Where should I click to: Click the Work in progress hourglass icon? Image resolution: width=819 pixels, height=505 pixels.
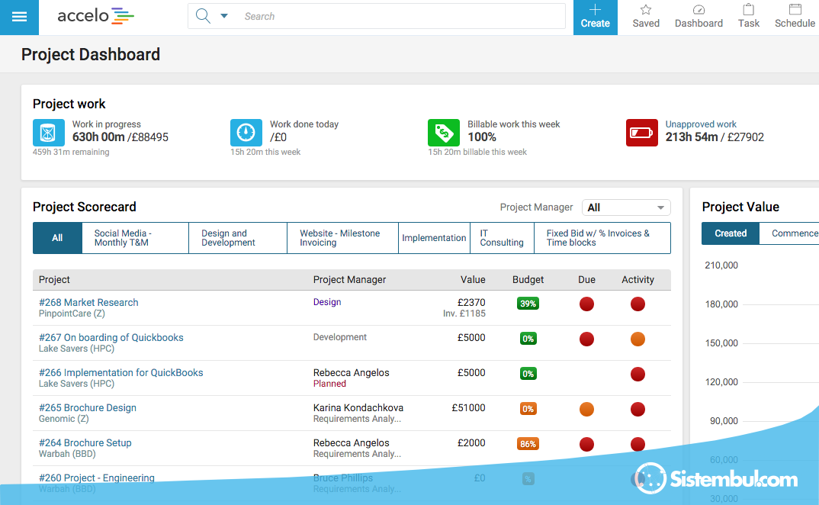(49, 133)
